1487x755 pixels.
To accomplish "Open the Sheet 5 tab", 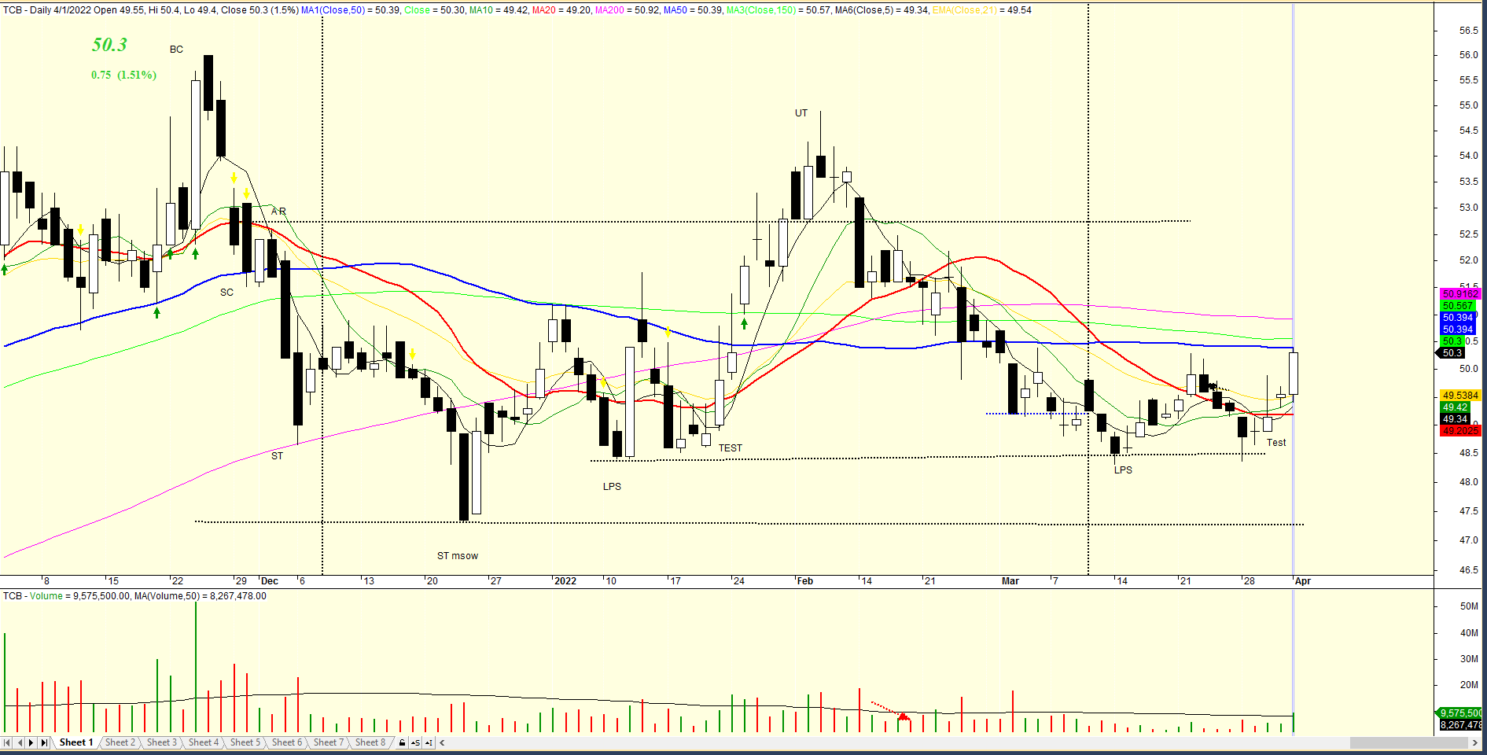I will pos(245,742).
